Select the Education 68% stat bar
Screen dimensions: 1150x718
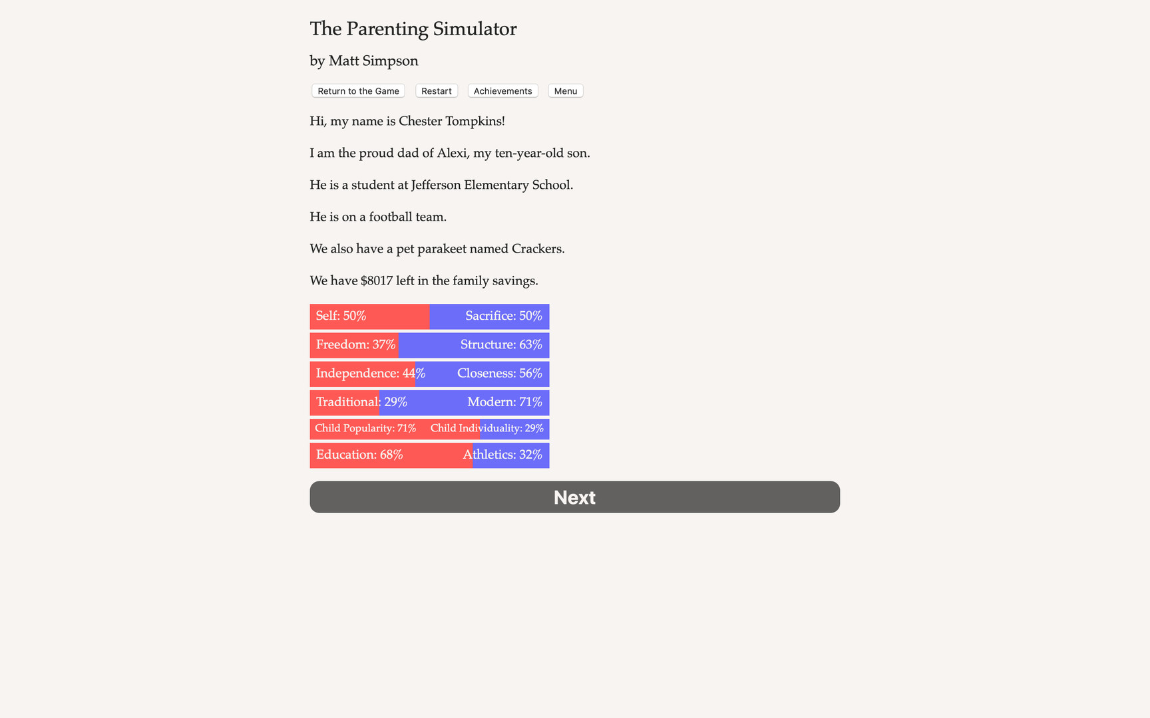point(391,455)
